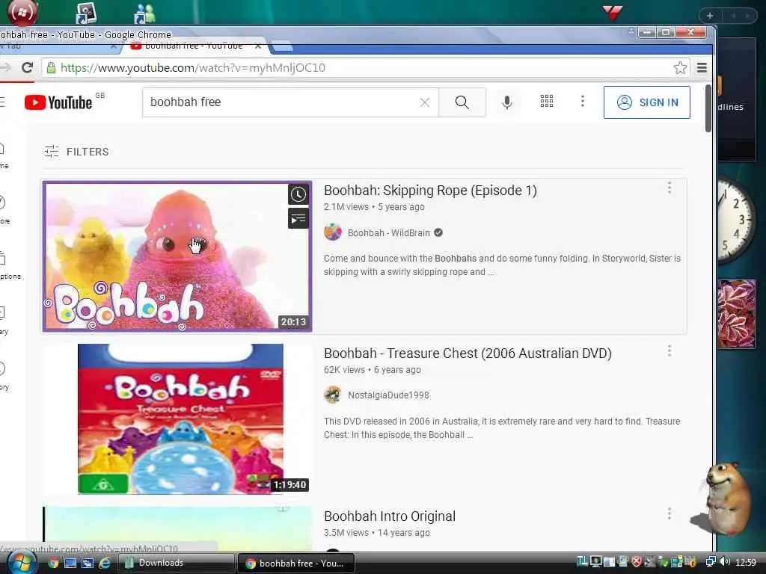Open the Boohbah Skipping Rope thumbnail
This screenshot has width=766, height=574.
tap(177, 256)
